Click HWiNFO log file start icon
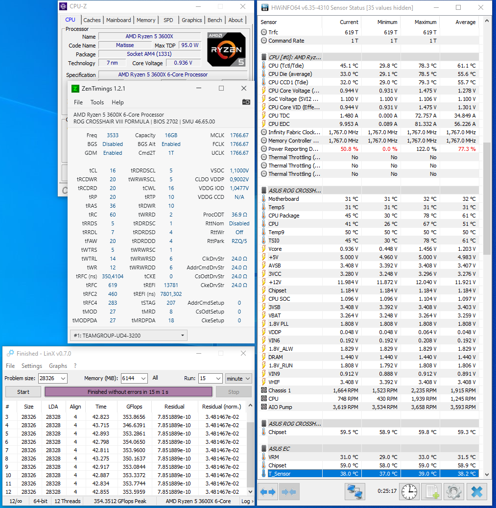Image resolution: width=496 pixels, height=508 pixels. pyautogui.click(x=432, y=492)
